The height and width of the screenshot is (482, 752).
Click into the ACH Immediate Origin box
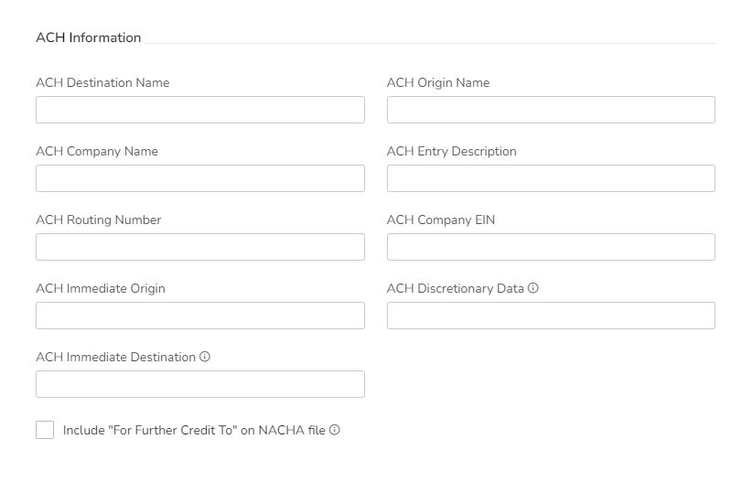click(199, 316)
